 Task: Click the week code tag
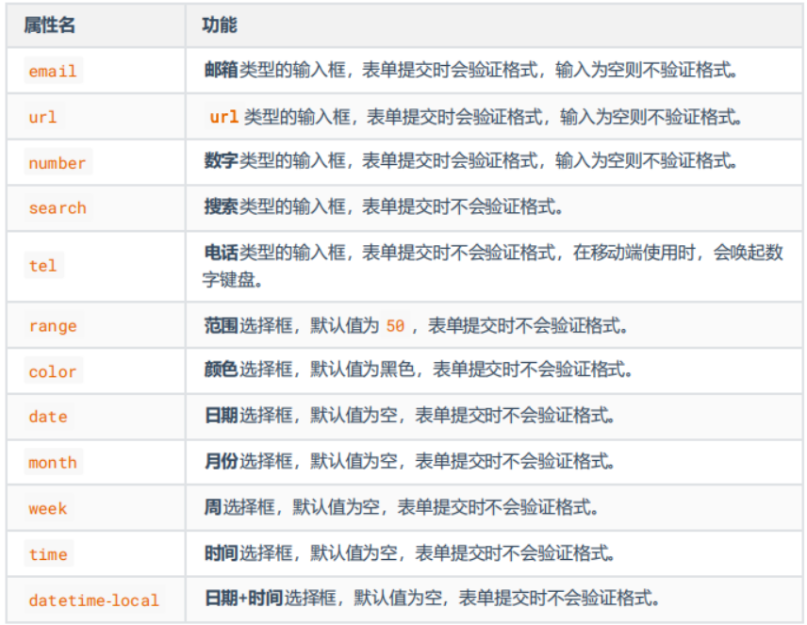(48, 508)
